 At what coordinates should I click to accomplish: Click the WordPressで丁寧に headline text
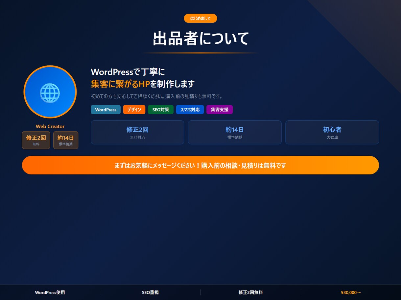(128, 72)
